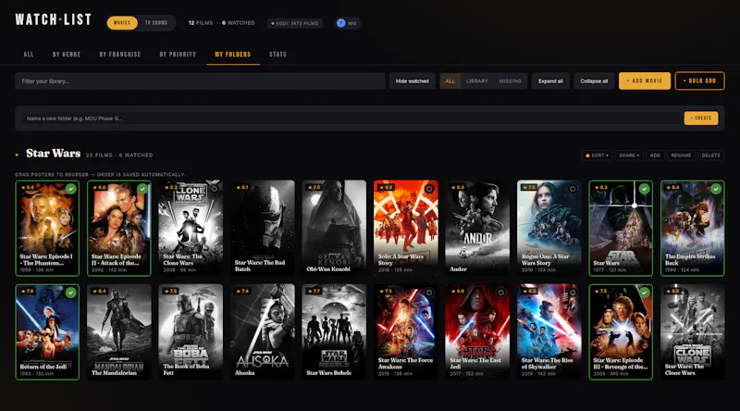740x411 pixels.
Task: Click the Kodi connection status badge
Action: pos(295,23)
